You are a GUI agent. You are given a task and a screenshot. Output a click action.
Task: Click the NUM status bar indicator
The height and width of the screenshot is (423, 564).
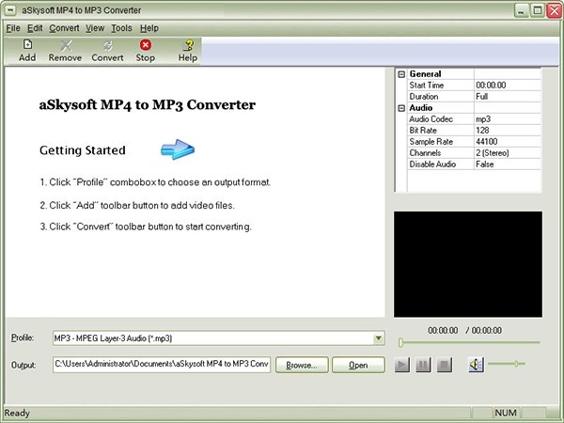[506, 413]
